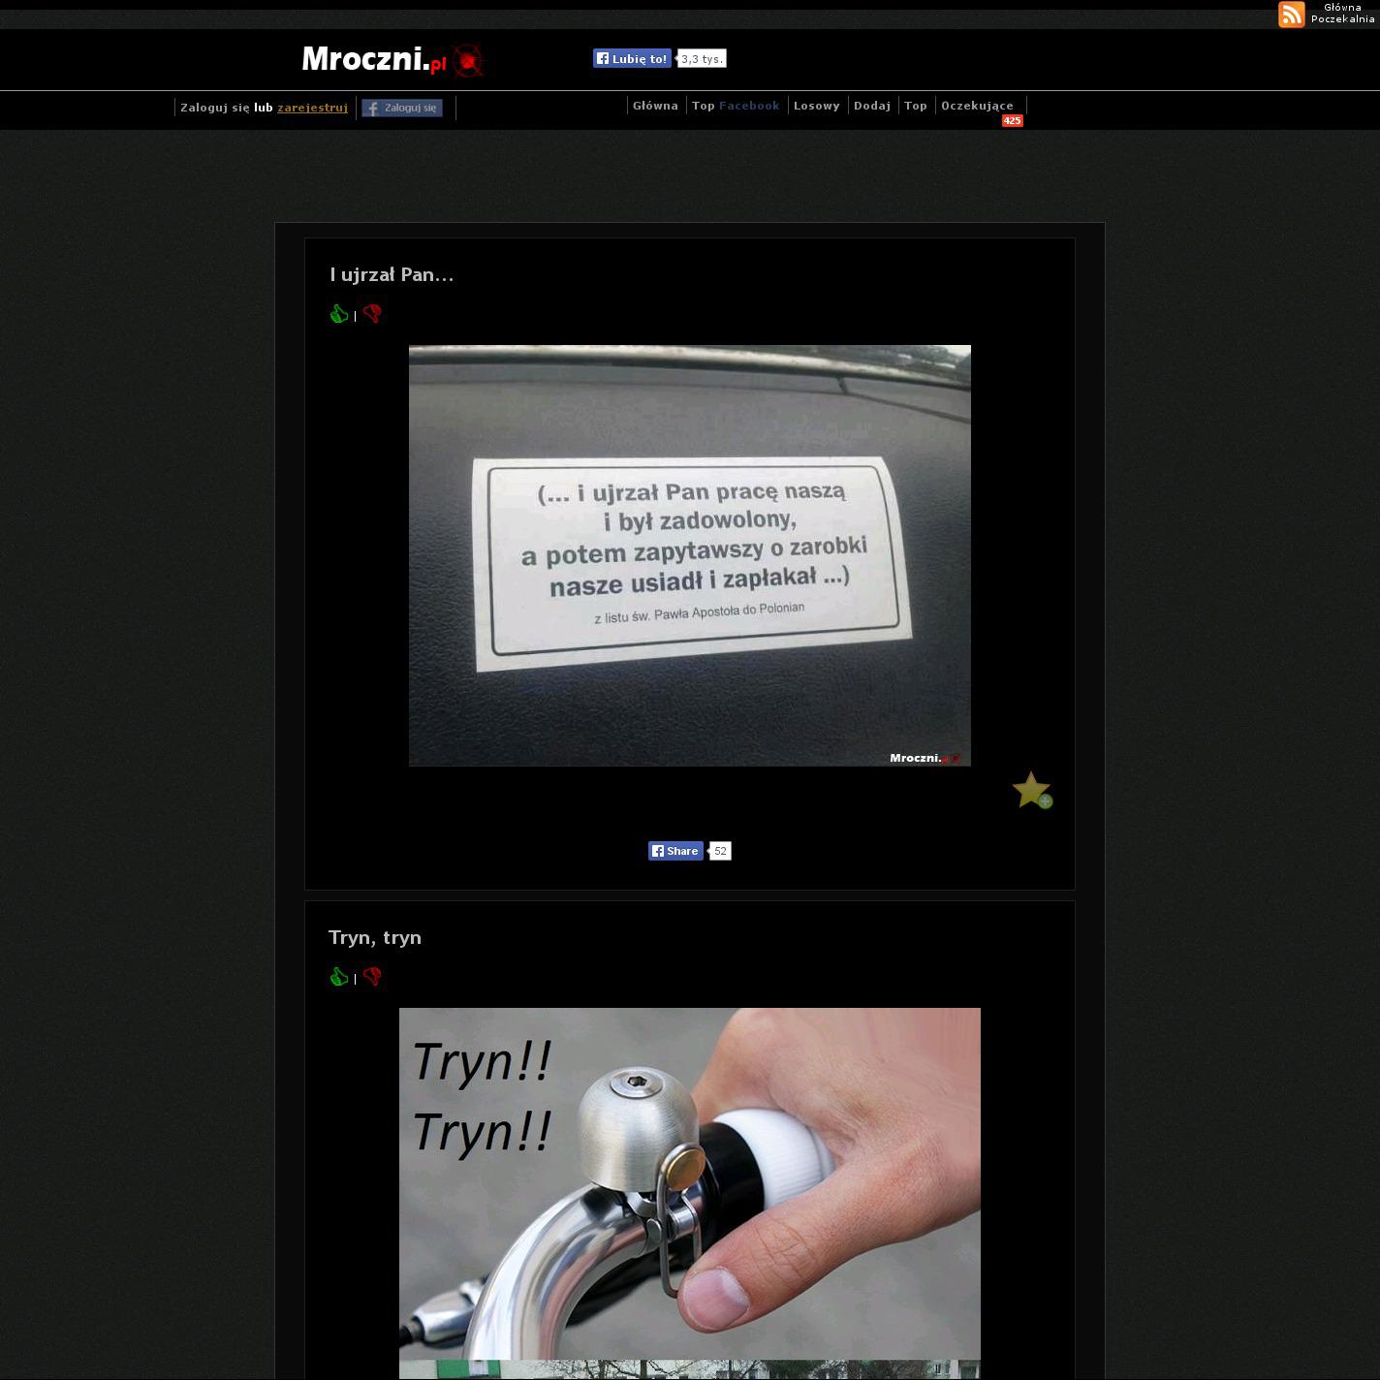Open the 'zarejestruj' registration link
The width and height of the screenshot is (1380, 1380).
coord(312,108)
